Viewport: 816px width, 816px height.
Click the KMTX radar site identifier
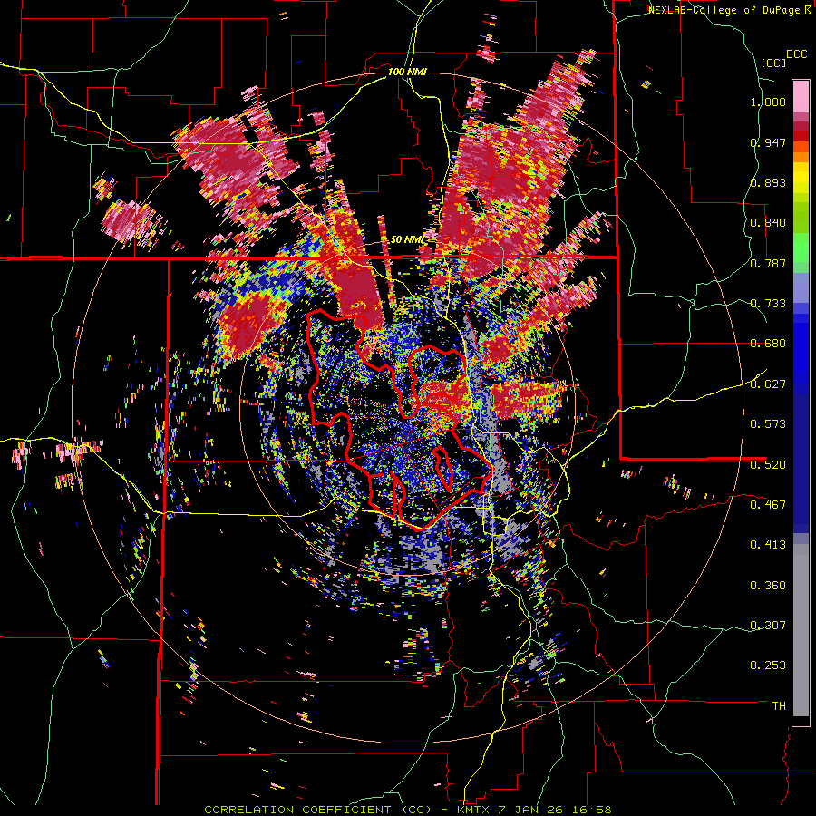(473, 810)
